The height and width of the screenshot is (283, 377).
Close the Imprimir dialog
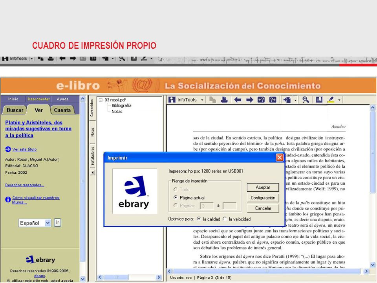[x=279, y=158]
